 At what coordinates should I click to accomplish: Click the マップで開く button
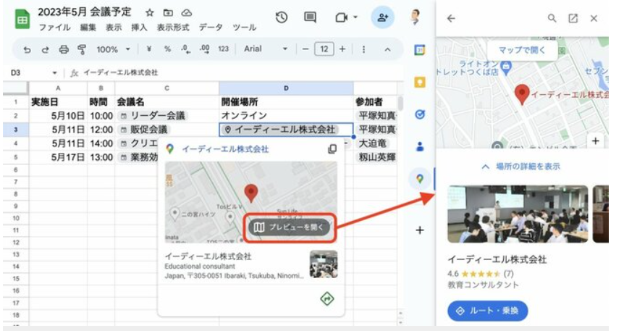(522, 50)
